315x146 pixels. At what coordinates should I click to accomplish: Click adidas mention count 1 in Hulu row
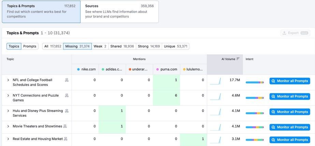(x=112, y=113)
